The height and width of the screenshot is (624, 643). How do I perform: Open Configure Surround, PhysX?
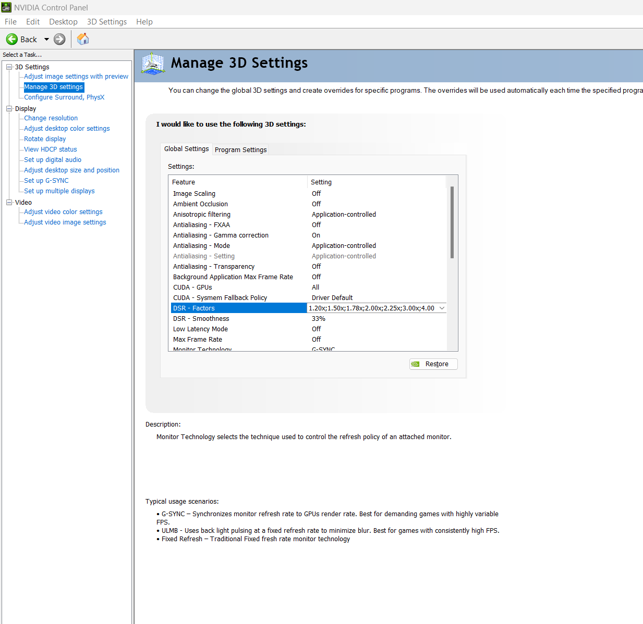pyautogui.click(x=64, y=97)
